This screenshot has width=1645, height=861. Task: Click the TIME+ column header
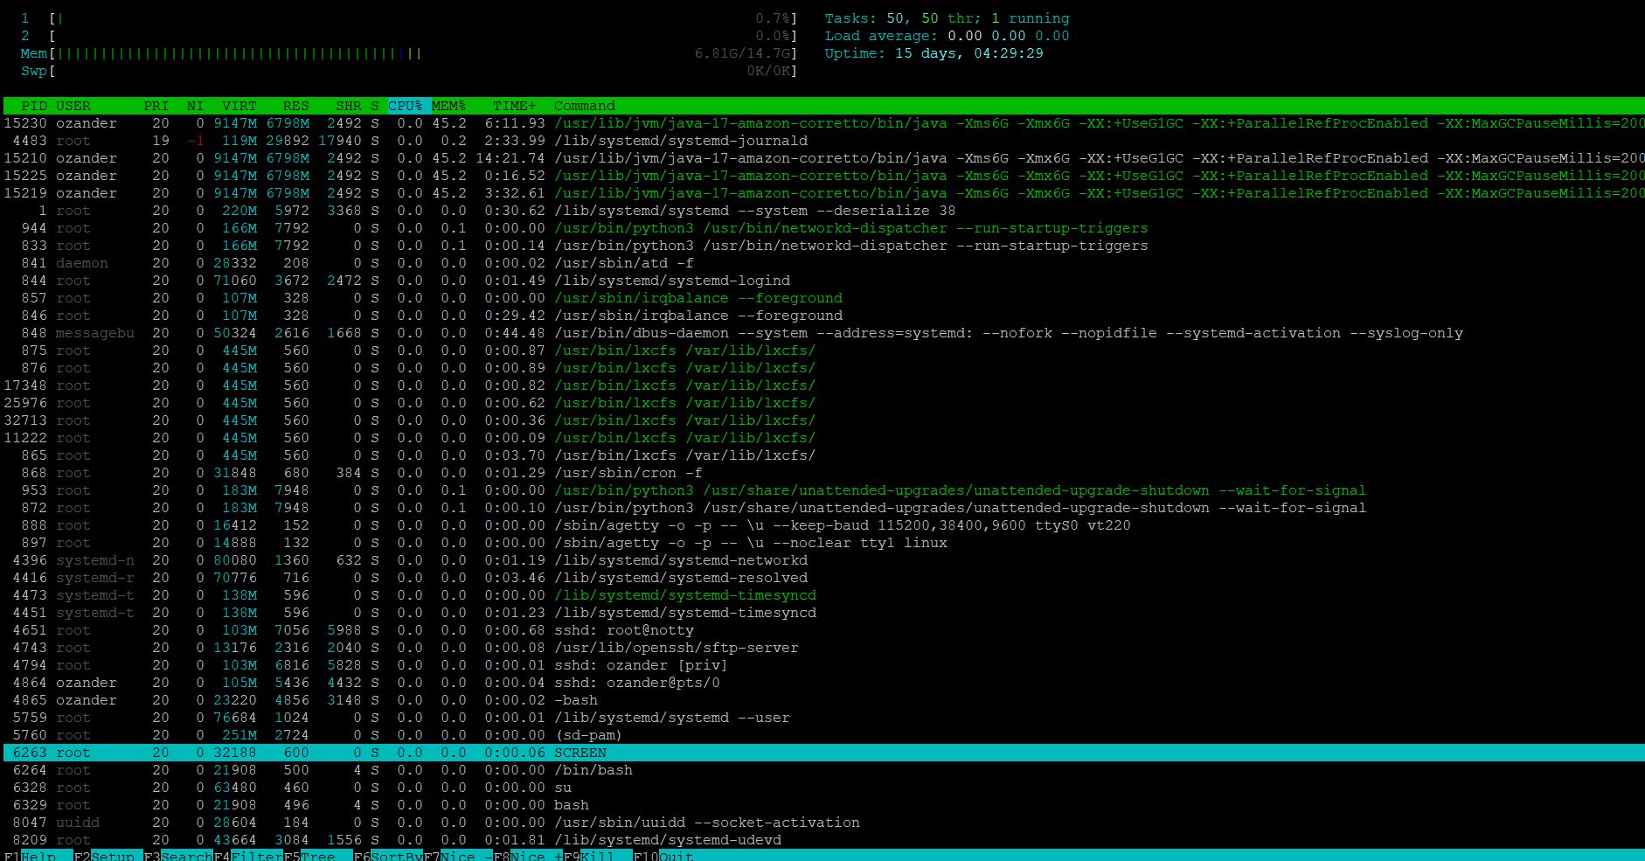coord(514,106)
